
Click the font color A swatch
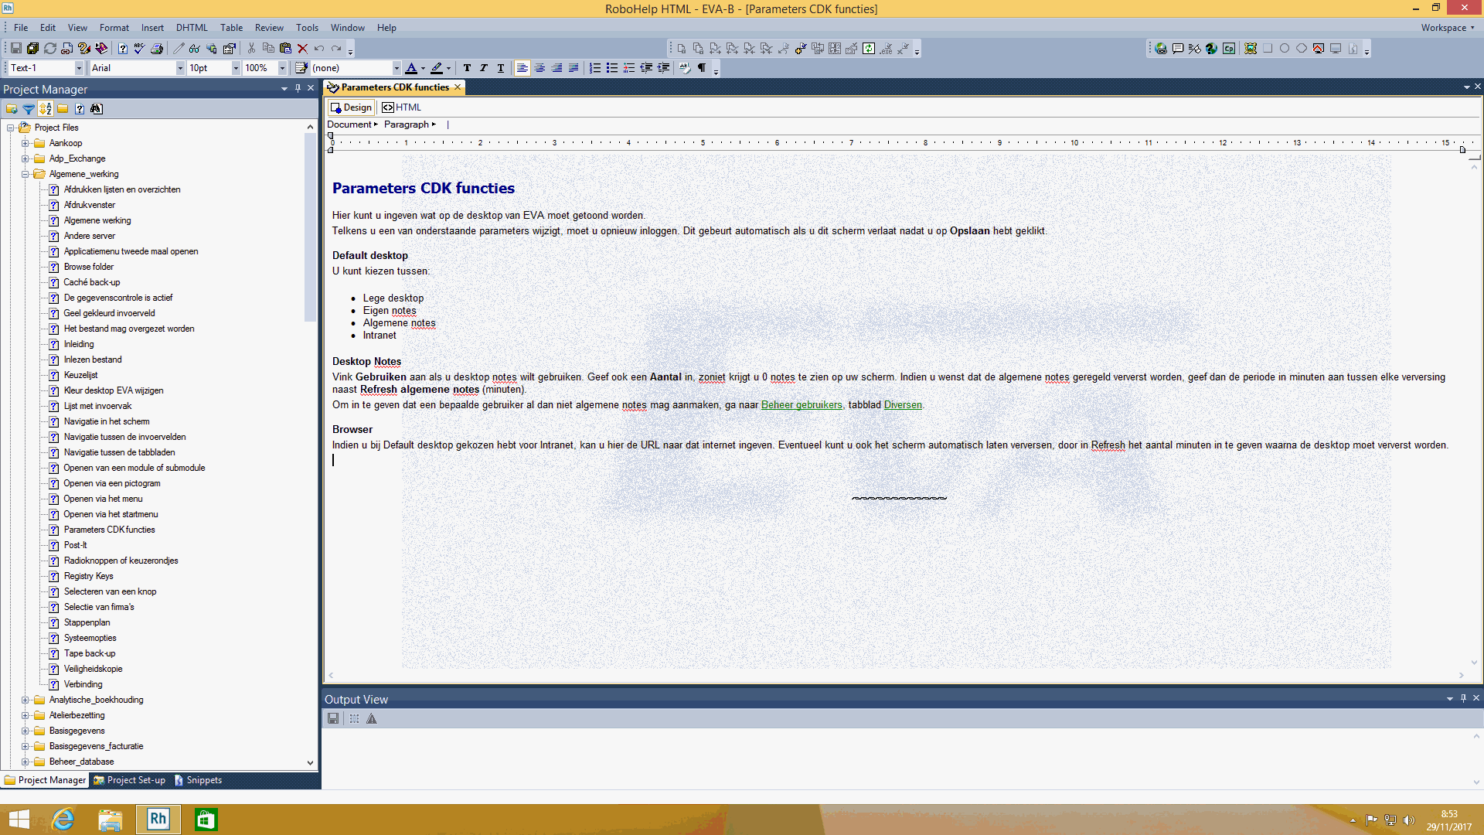[411, 68]
